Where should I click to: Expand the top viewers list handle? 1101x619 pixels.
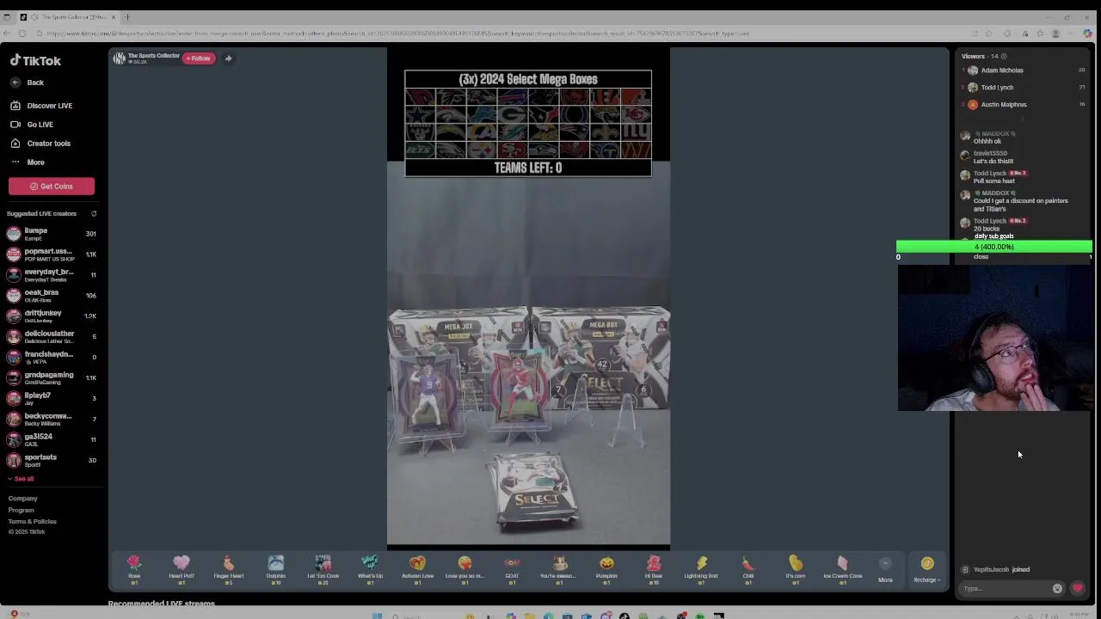coord(1022,120)
